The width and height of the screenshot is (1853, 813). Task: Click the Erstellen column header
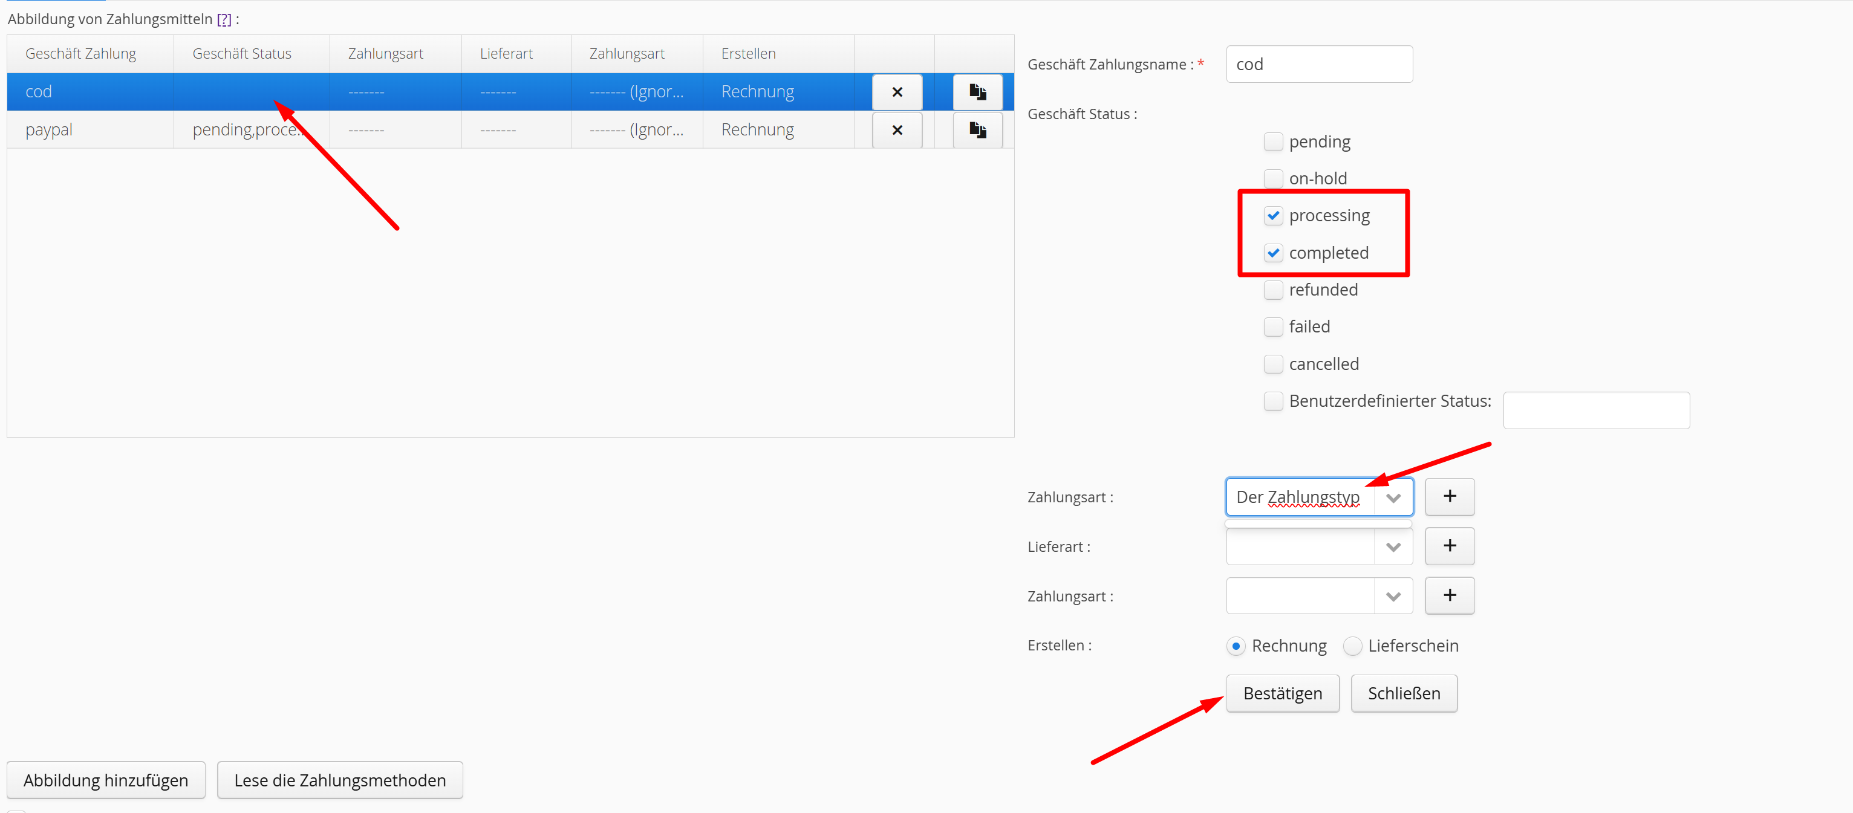748,54
